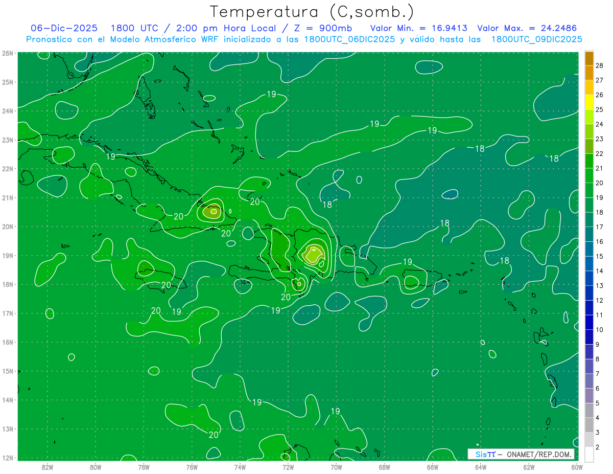Click latitude label '21N'
Image resolution: width=613 pixels, height=474 pixels.
coord(7,197)
